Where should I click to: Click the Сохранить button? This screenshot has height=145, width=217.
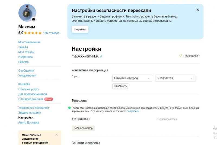tap(120, 86)
